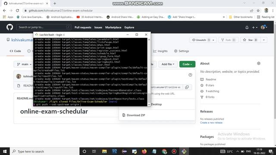Switch to the Insights tab

tap(160, 51)
